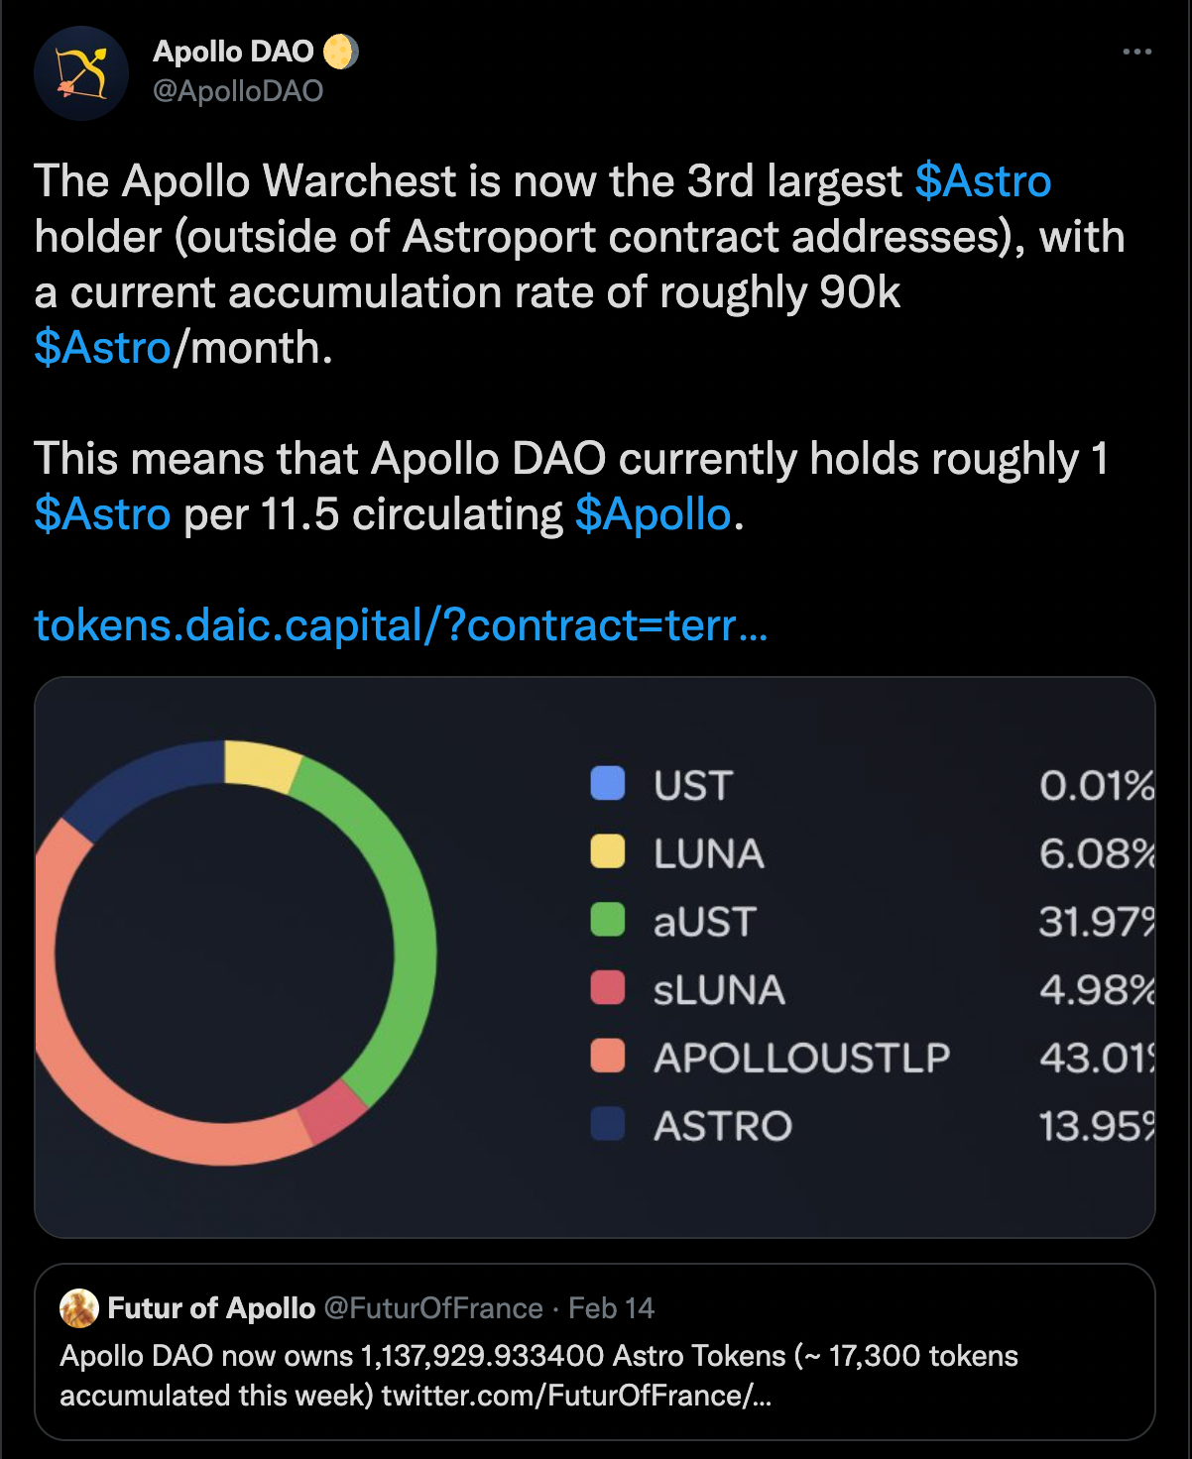The height and width of the screenshot is (1459, 1192).
Task: Open the three-dot more options menu
Action: 1136,52
